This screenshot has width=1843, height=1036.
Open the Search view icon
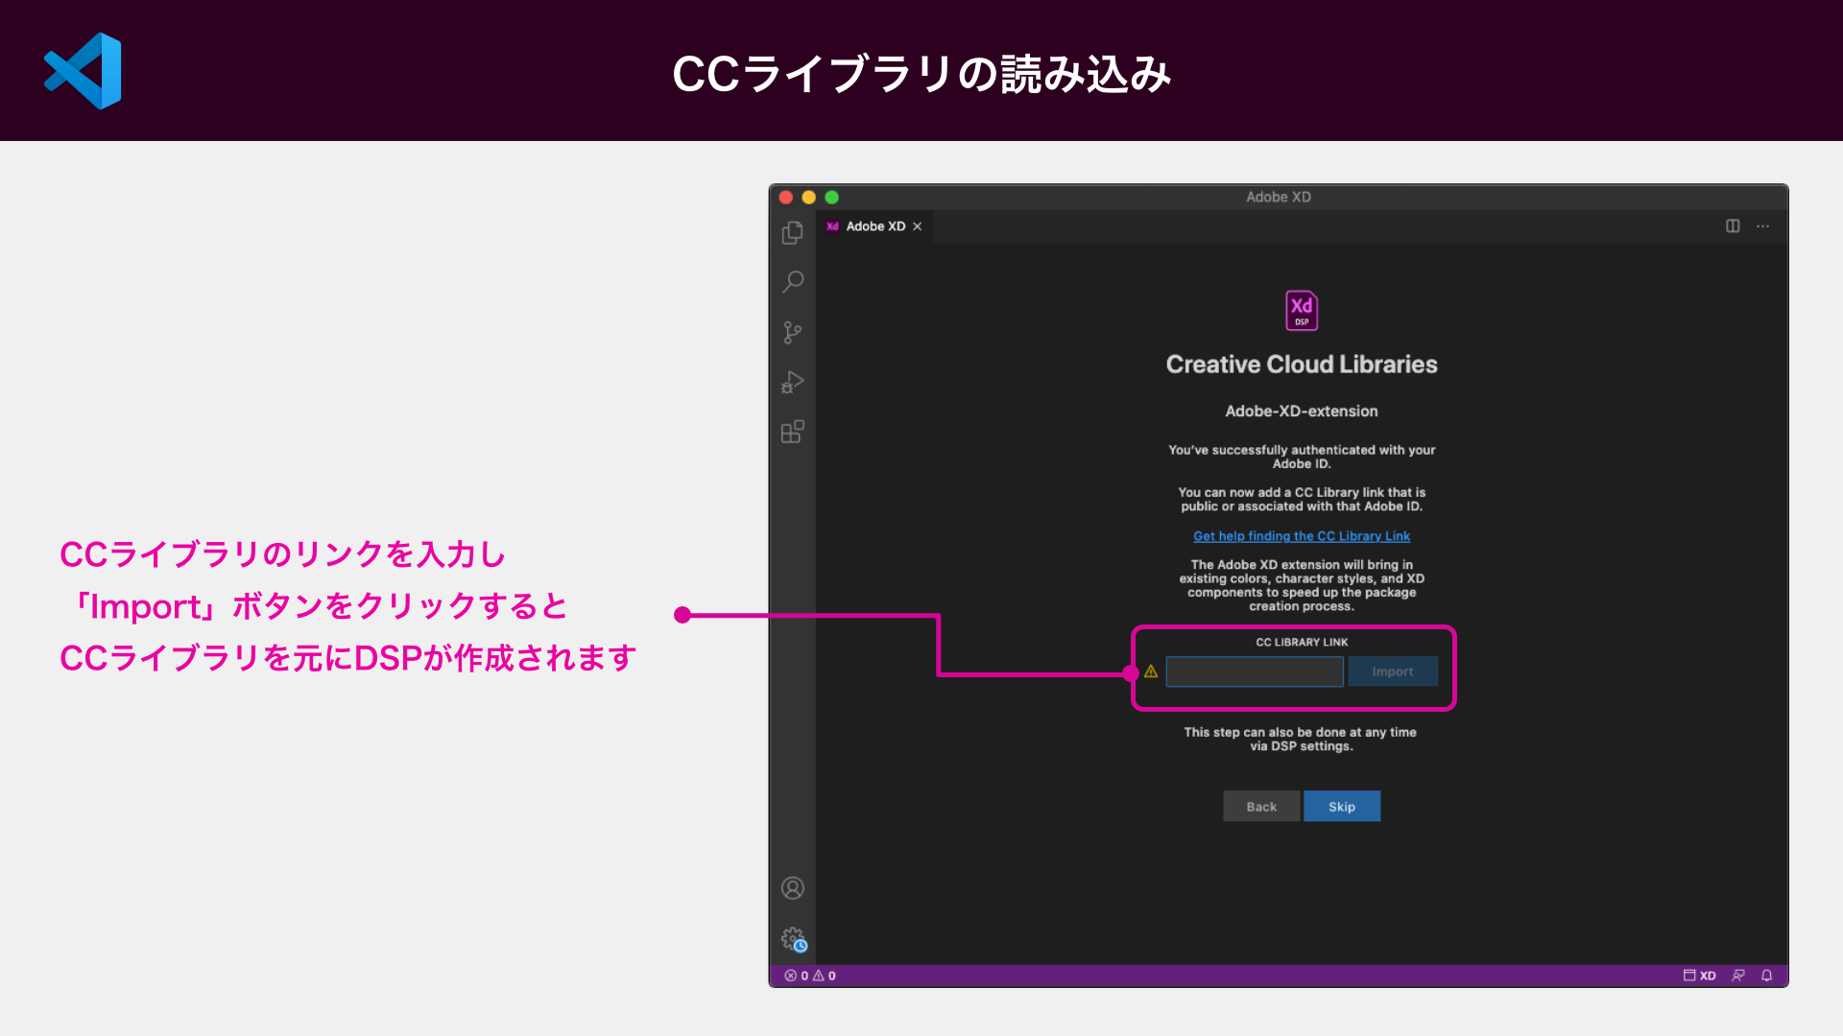[x=793, y=282]
